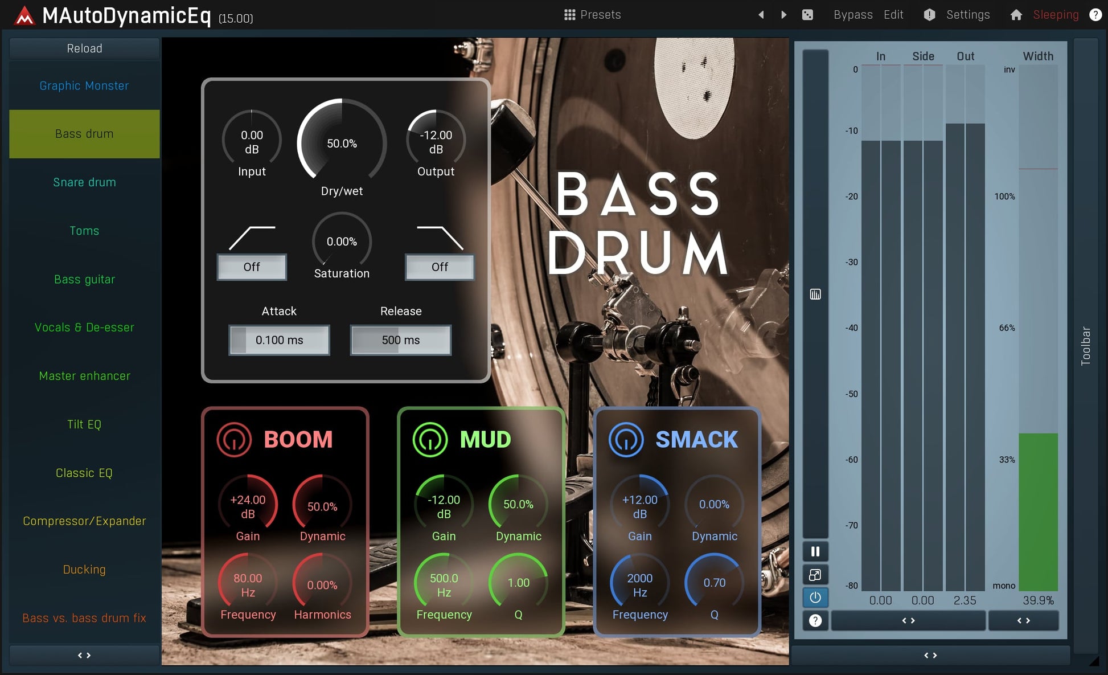Select the Snare drum preset
The width and height of the screenshot is (1108, 675).
point(84,182)
